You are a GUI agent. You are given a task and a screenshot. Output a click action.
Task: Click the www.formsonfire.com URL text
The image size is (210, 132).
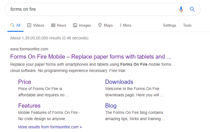(x=29, y=49)
